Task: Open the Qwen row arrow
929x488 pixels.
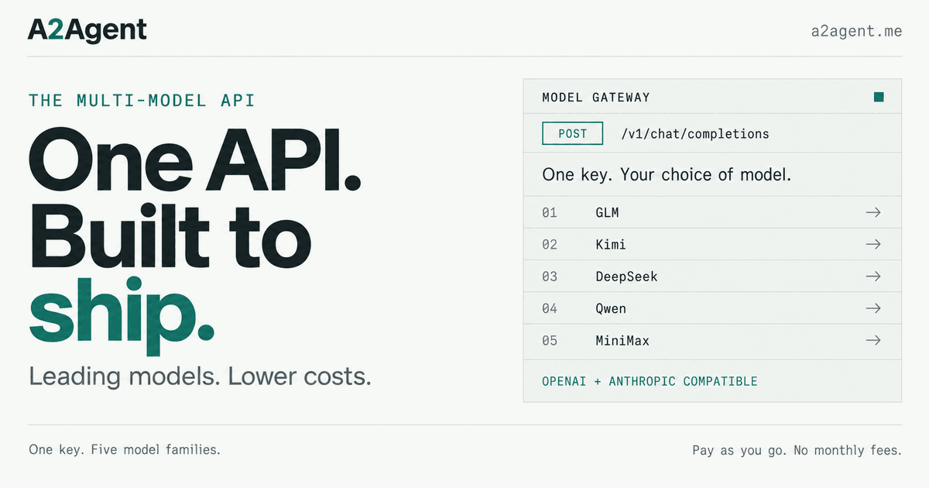Action: (x=873, y=308)
